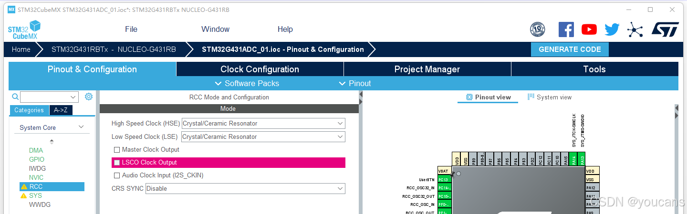The height and width of the screenshot is (214, 687).
Task: Click GENERATE CODE button
Action: coord(570,49)
